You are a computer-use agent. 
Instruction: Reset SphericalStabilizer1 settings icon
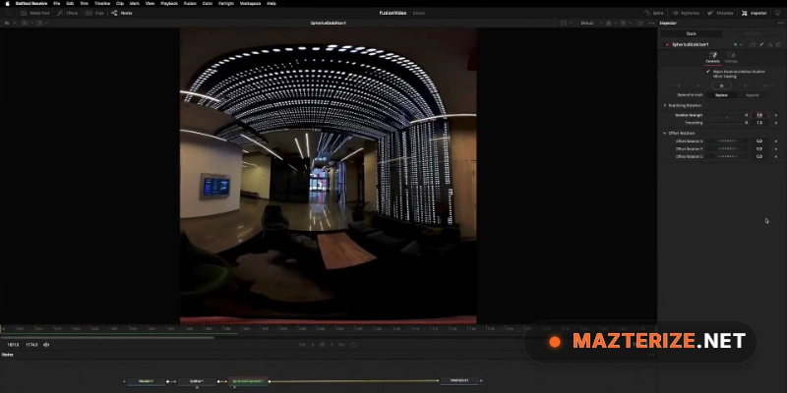click(x=778, y=44)
